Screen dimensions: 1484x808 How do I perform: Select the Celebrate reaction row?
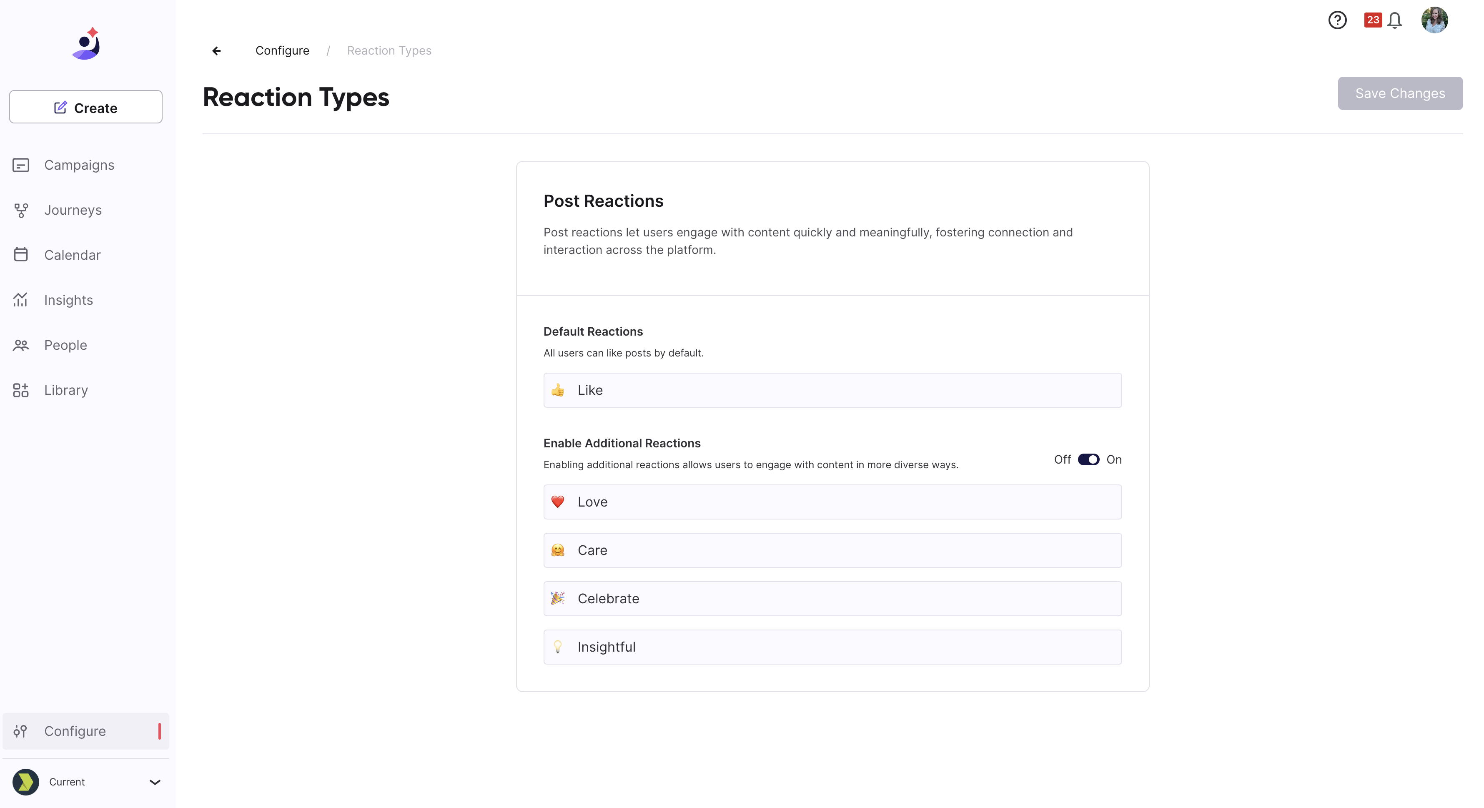click(x=832, y=598)
